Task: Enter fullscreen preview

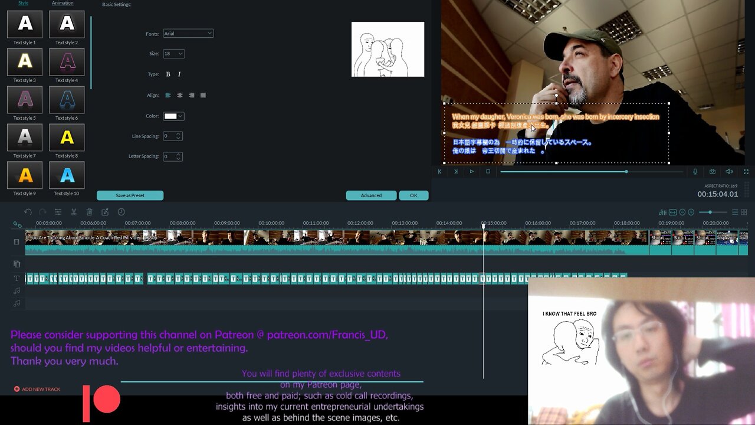Action: pyautogui.click(x=745, y=172)
